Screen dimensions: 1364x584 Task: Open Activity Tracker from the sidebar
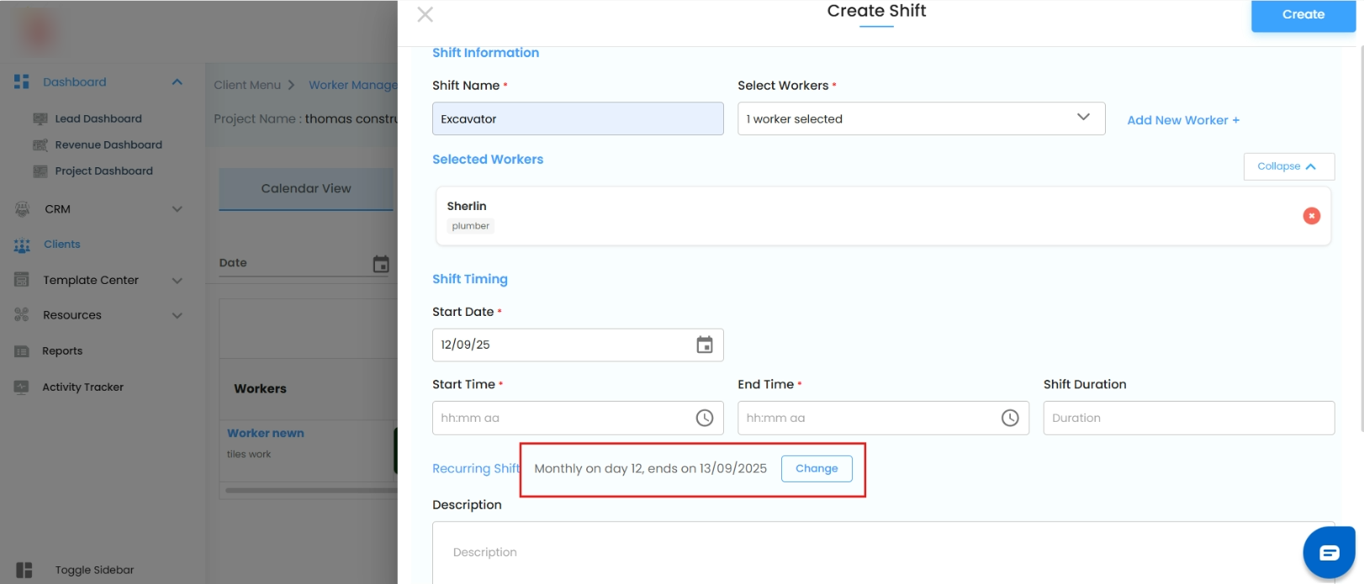(82, 387)
